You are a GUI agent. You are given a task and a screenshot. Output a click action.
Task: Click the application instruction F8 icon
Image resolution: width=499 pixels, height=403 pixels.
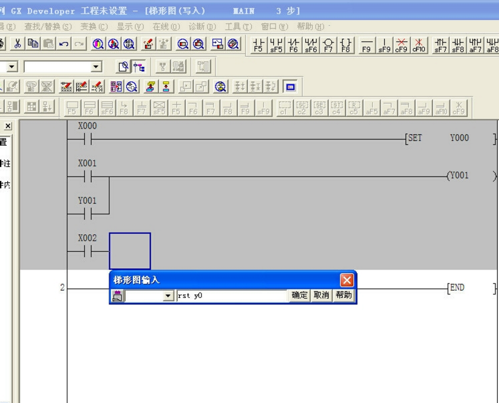tap(345, 44)
